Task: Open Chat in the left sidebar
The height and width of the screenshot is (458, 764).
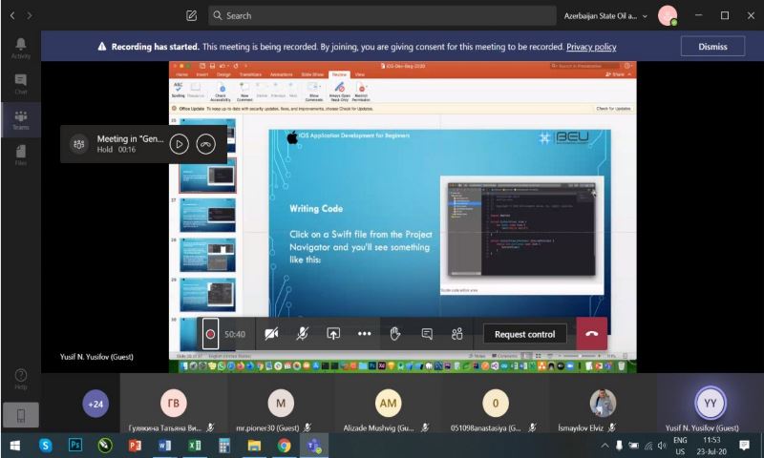Action: coord(21,84)
